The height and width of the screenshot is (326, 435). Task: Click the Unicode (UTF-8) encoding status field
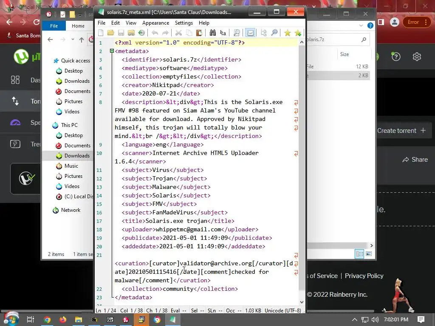[282, 310]
